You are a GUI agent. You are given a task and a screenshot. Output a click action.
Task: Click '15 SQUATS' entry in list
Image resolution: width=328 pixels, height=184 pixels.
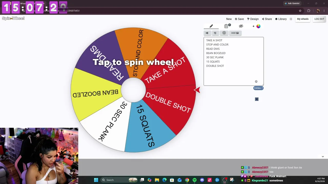coord(213,62)
